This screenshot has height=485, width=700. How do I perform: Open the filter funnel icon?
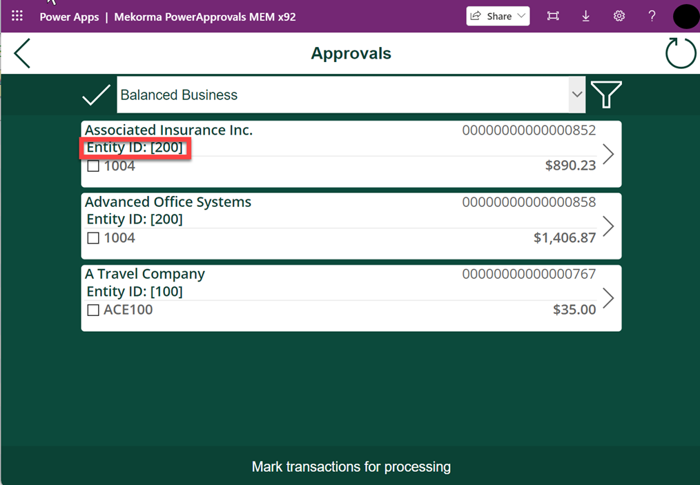coord(606,95)
